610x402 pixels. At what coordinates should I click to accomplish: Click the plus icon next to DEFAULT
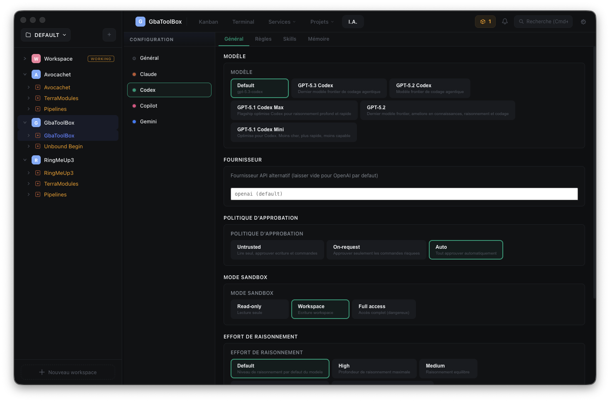109,35
